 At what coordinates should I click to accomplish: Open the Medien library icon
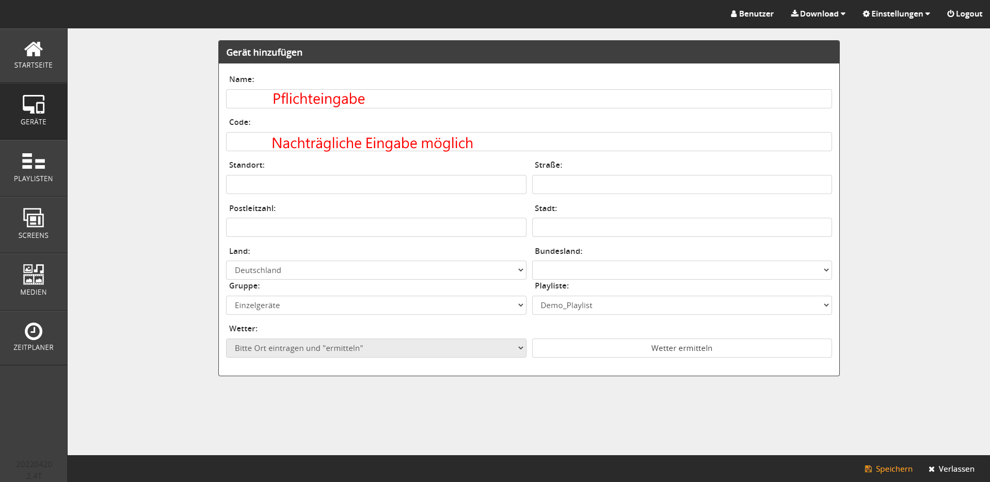34,275
